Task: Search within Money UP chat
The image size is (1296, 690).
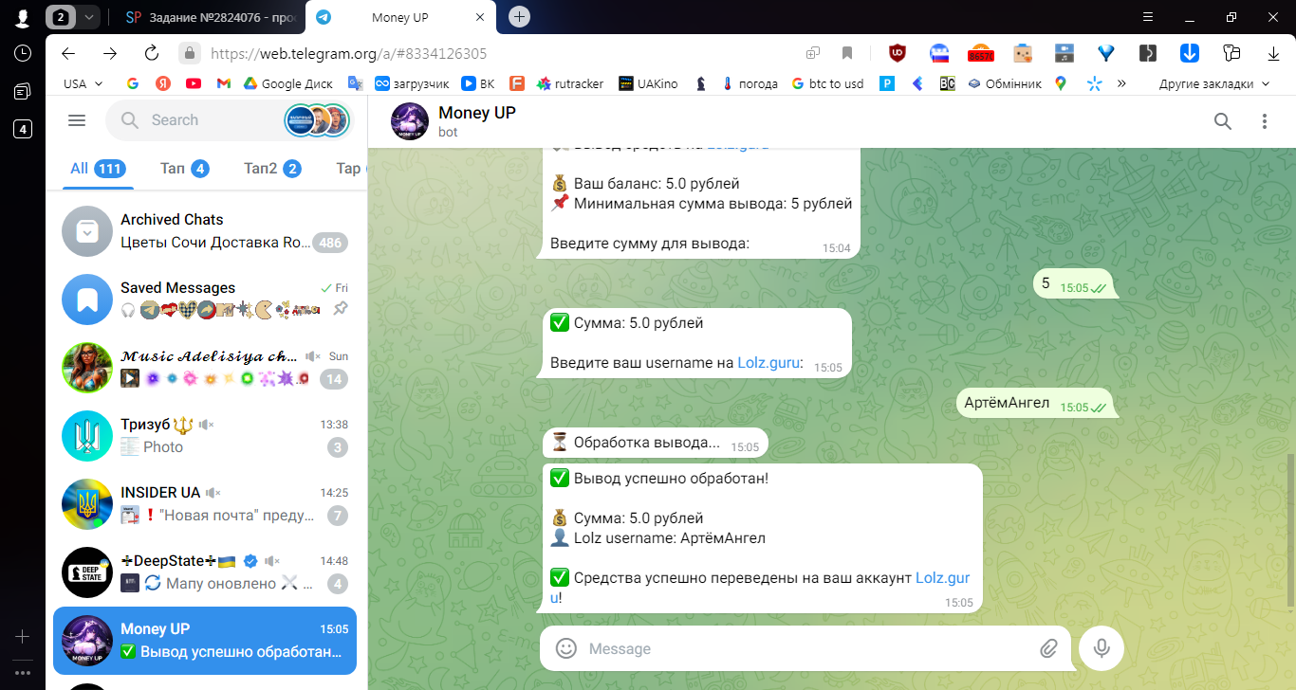Action: pyautogui.click(x=1223, y=121)
